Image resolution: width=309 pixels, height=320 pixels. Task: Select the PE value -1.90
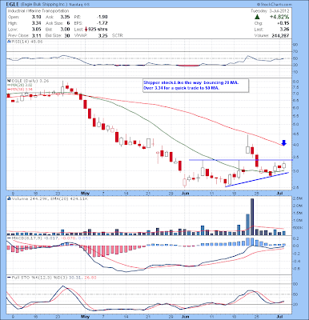102,17
